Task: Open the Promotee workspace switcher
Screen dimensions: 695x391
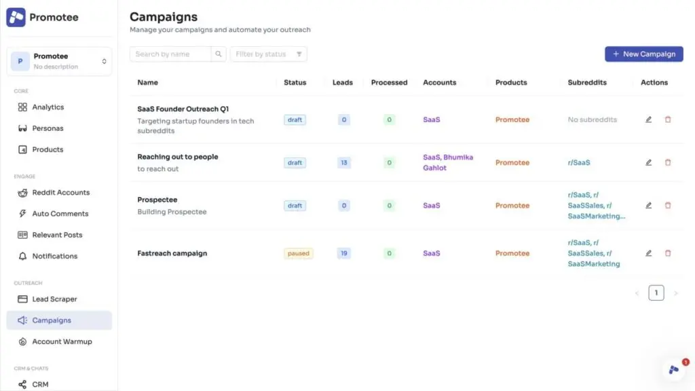Action: pyautogui.click(x=58, y=60)
